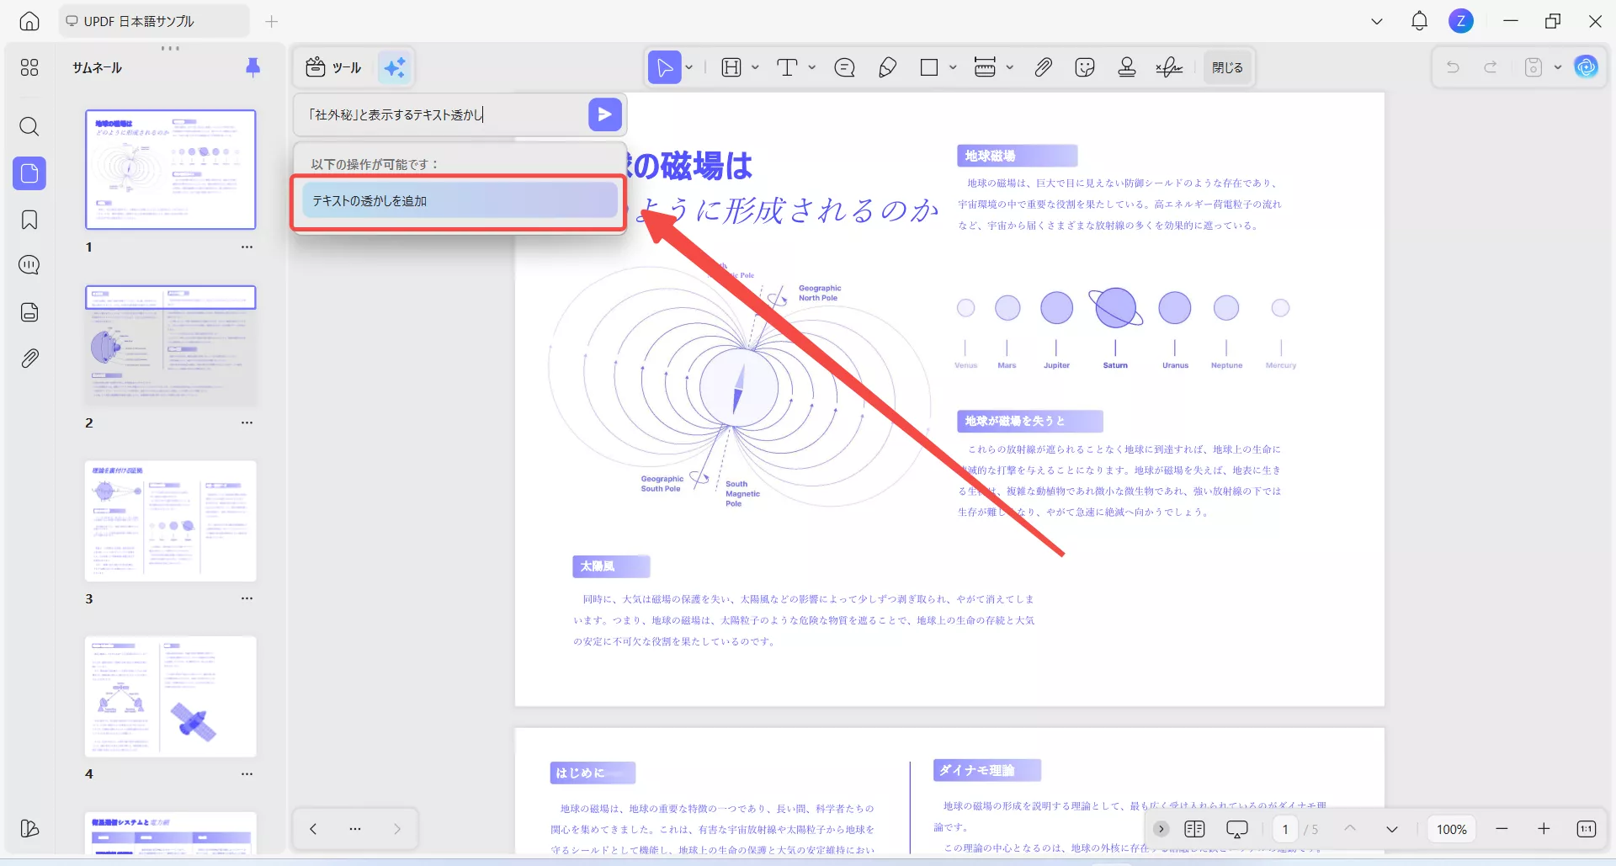Select the Stamp tool
1616x866 pixels.
coord(1127,67)
